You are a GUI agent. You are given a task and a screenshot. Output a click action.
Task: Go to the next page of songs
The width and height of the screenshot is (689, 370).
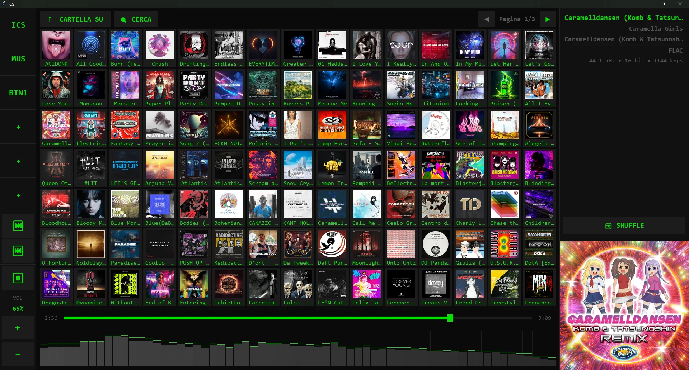548,19
